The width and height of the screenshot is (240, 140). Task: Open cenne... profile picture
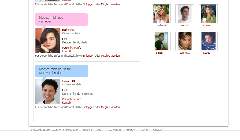coord(185,41)
